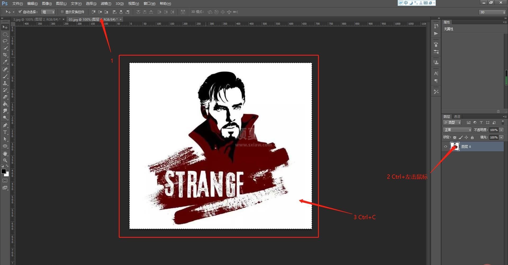Select the Brush tool
The image size is (508, 265).
click(x=5, y=76)
